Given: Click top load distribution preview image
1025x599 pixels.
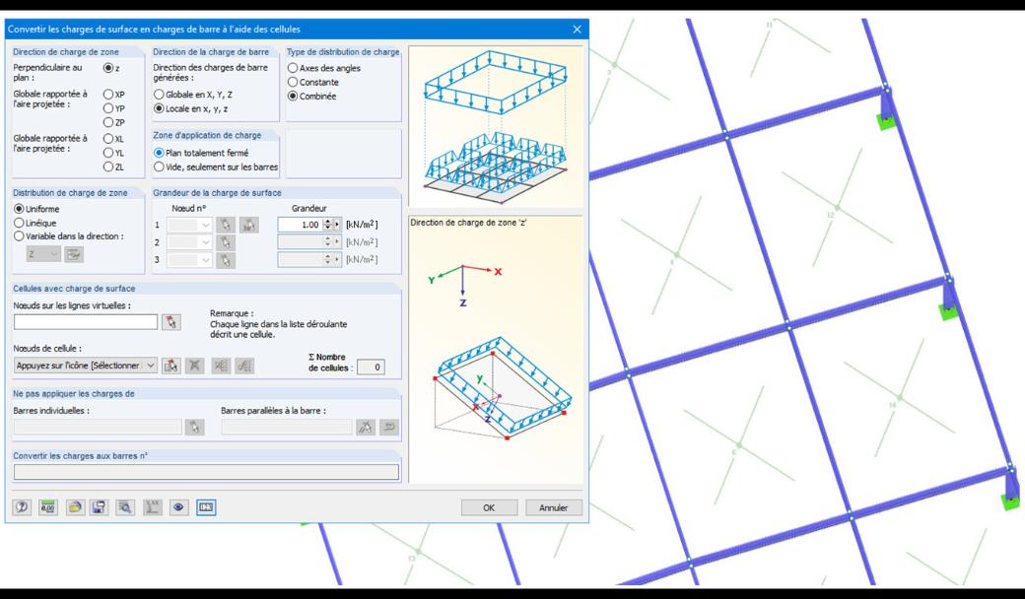Looking at the screenshot, I should pyautogui.click(x=495, y=126).
